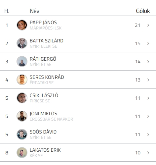The width and height of the screenshot is (156, 165).
Task: Expand Papp János row chevron arrow
Action: click(148, 25)
